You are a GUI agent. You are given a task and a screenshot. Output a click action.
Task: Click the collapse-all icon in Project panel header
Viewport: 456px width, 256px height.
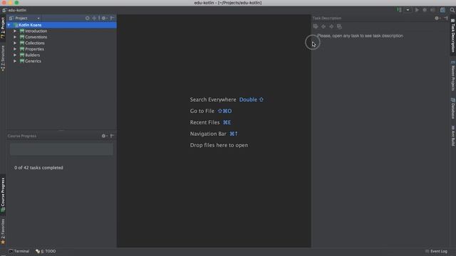point(95,18)
